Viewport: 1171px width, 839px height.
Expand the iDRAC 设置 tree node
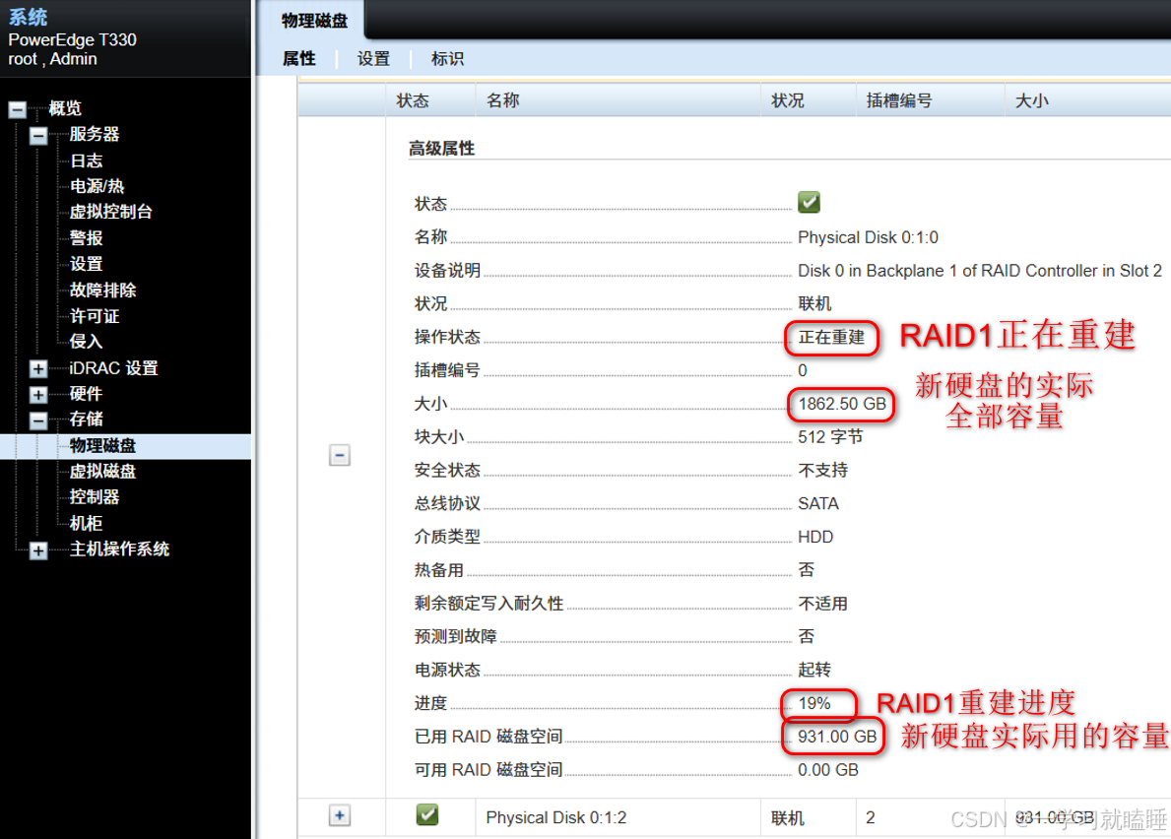(37, 369)
